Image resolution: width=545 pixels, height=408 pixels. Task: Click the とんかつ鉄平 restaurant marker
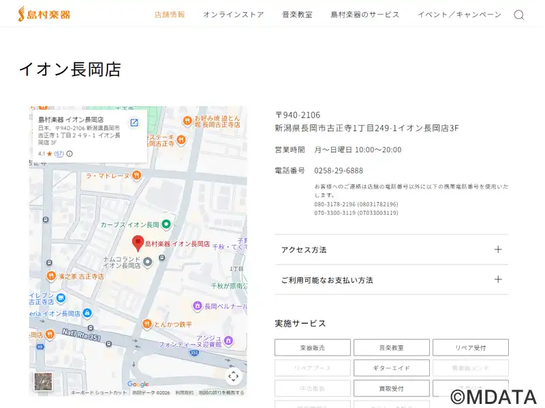click(x=146, y=324)
